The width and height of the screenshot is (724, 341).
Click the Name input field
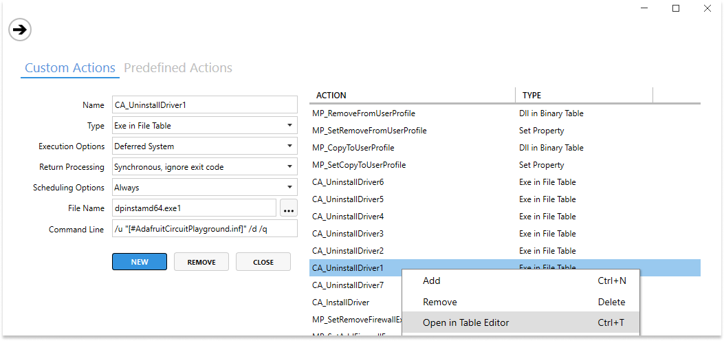click(204, 104)
